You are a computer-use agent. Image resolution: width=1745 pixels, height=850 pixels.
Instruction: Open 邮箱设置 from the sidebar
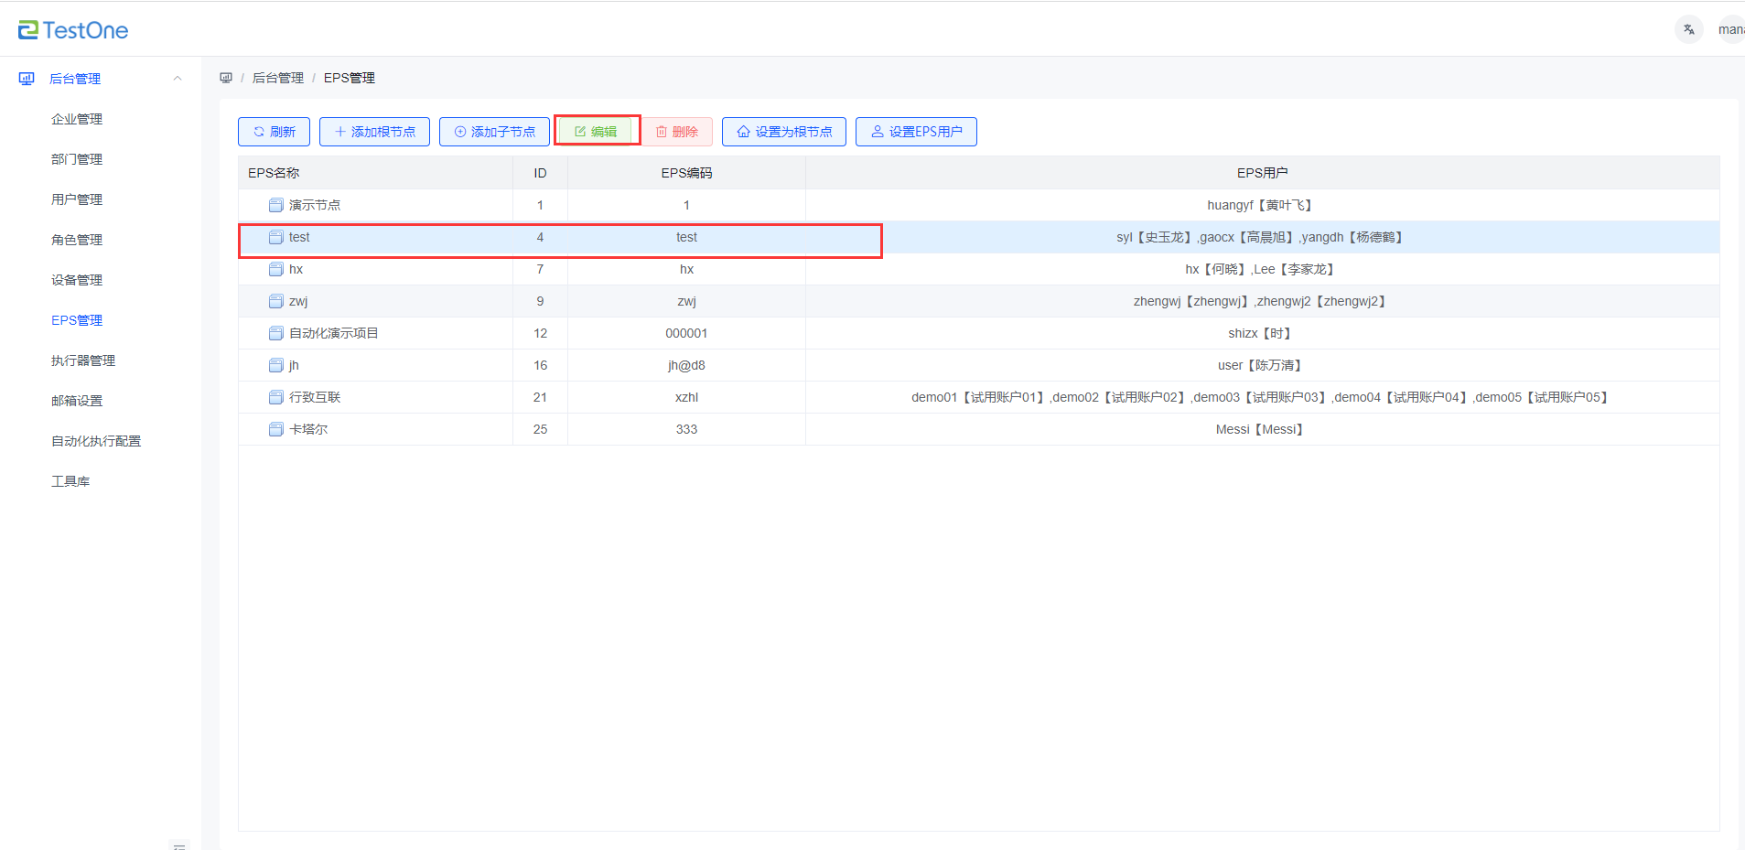[77, 401]
